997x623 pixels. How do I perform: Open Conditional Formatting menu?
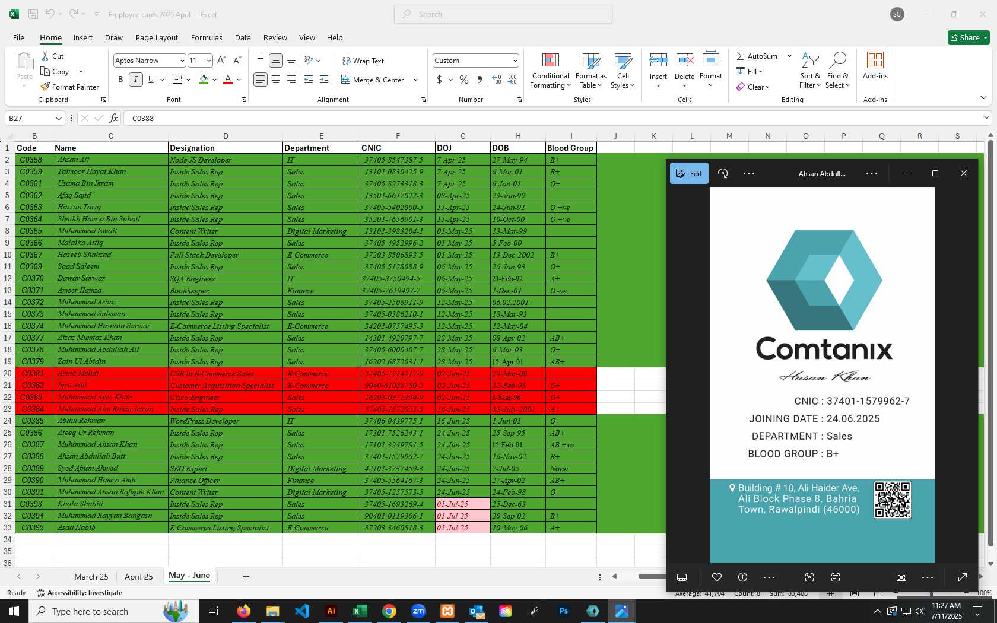click(550, 71)
